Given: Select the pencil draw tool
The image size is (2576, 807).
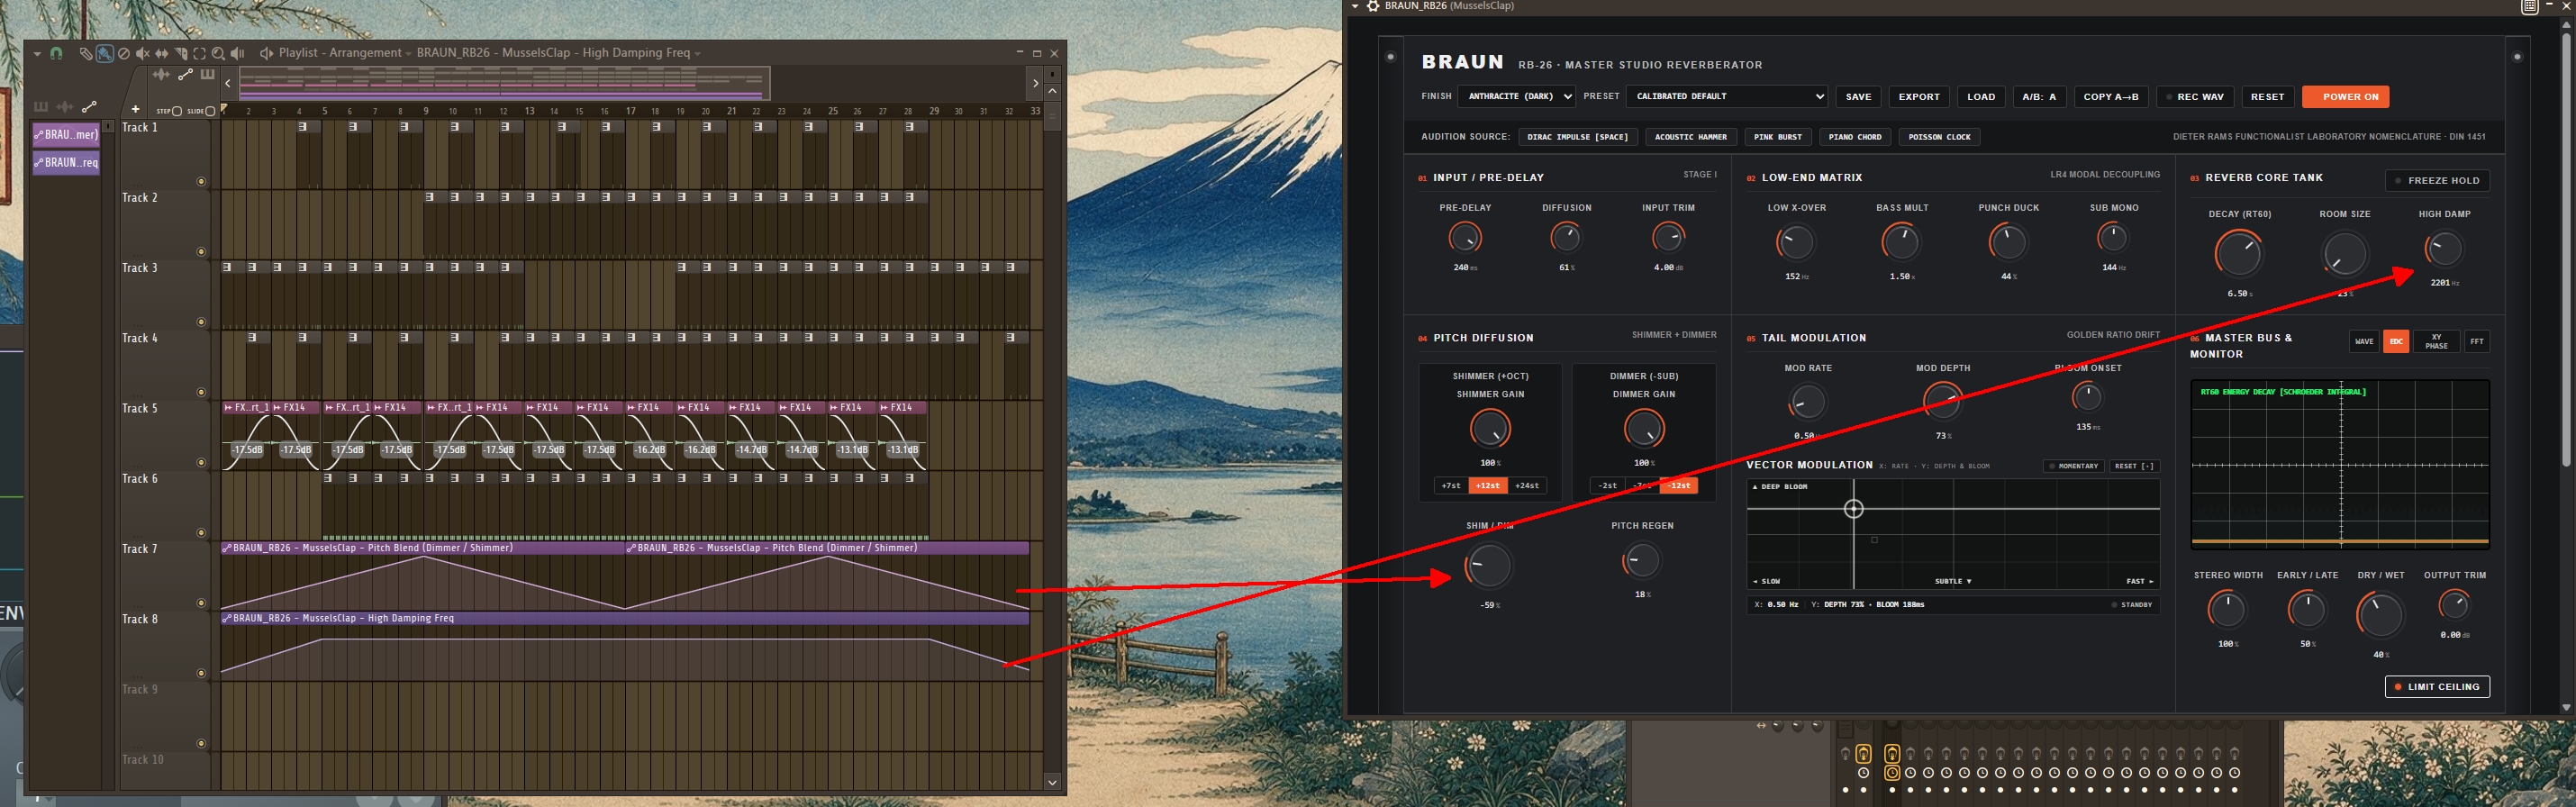Looking at the screenshot, I should (x=86, y=54).
